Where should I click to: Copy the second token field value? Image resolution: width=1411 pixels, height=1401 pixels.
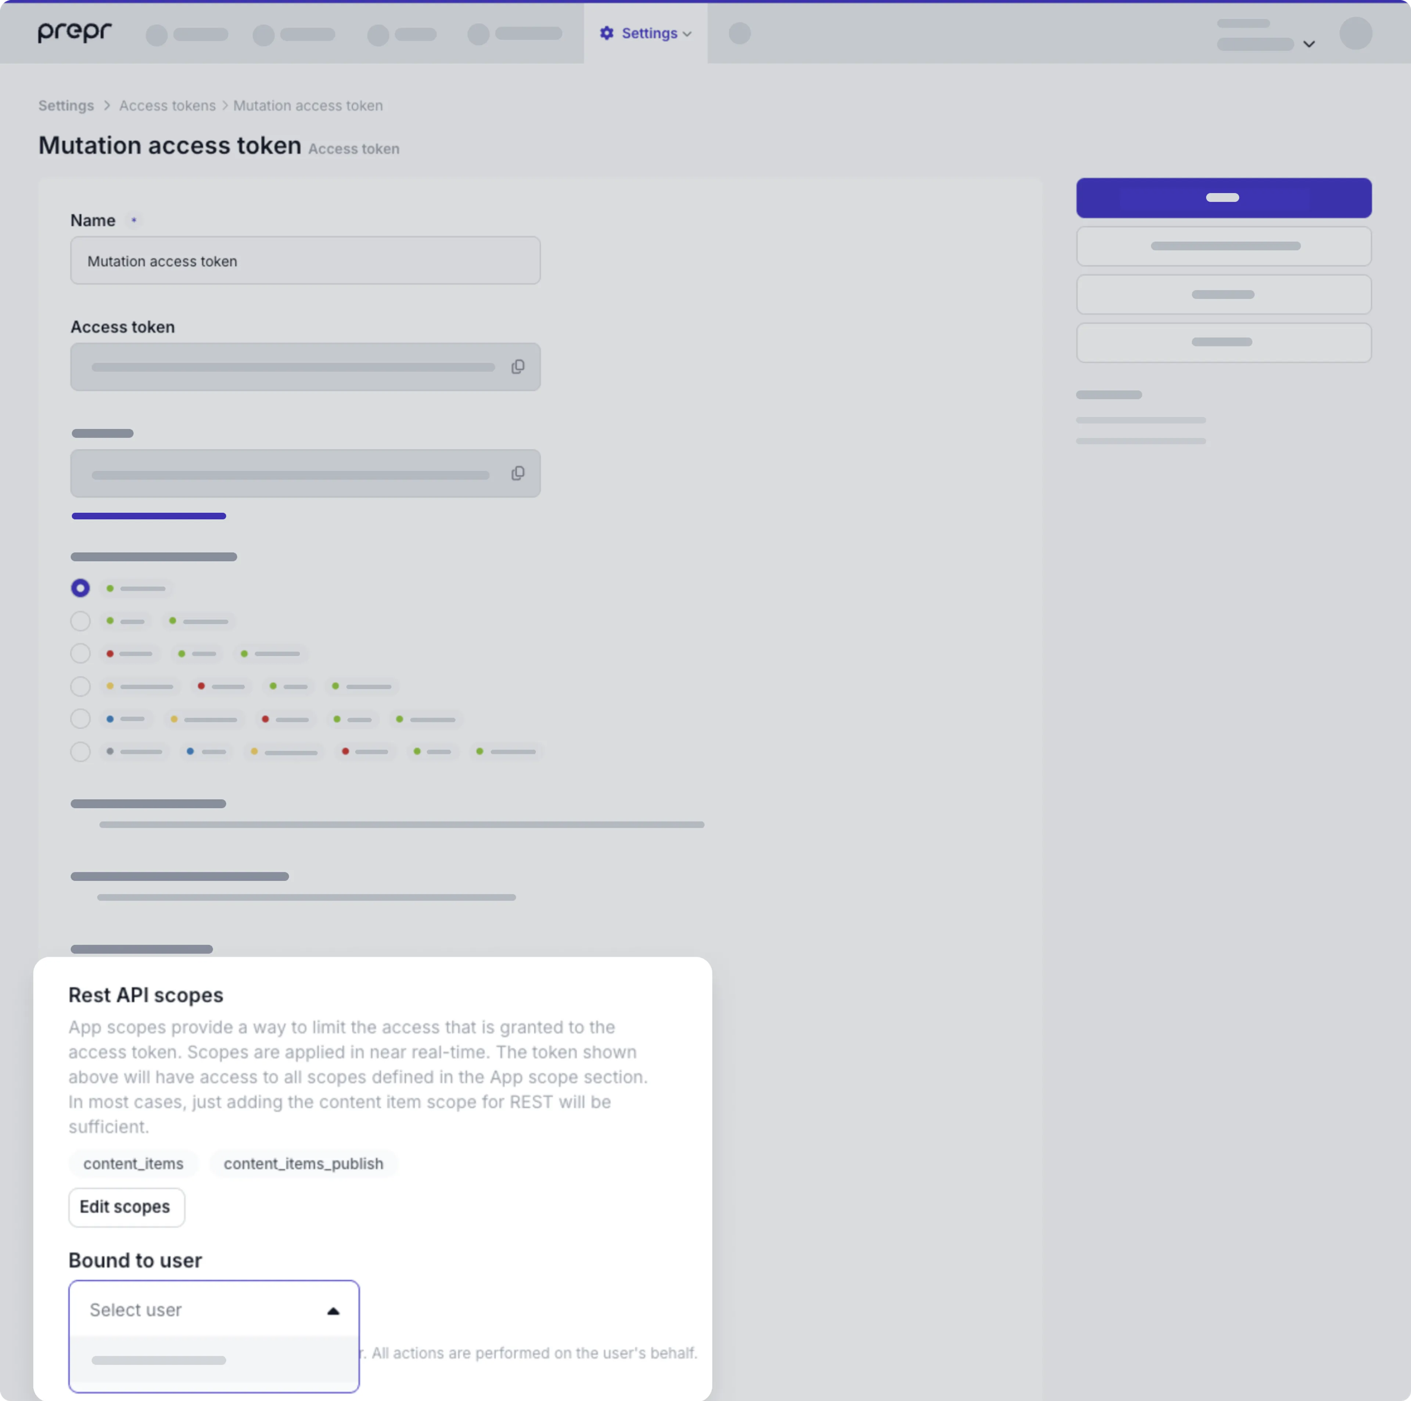(x=518, y=473)
